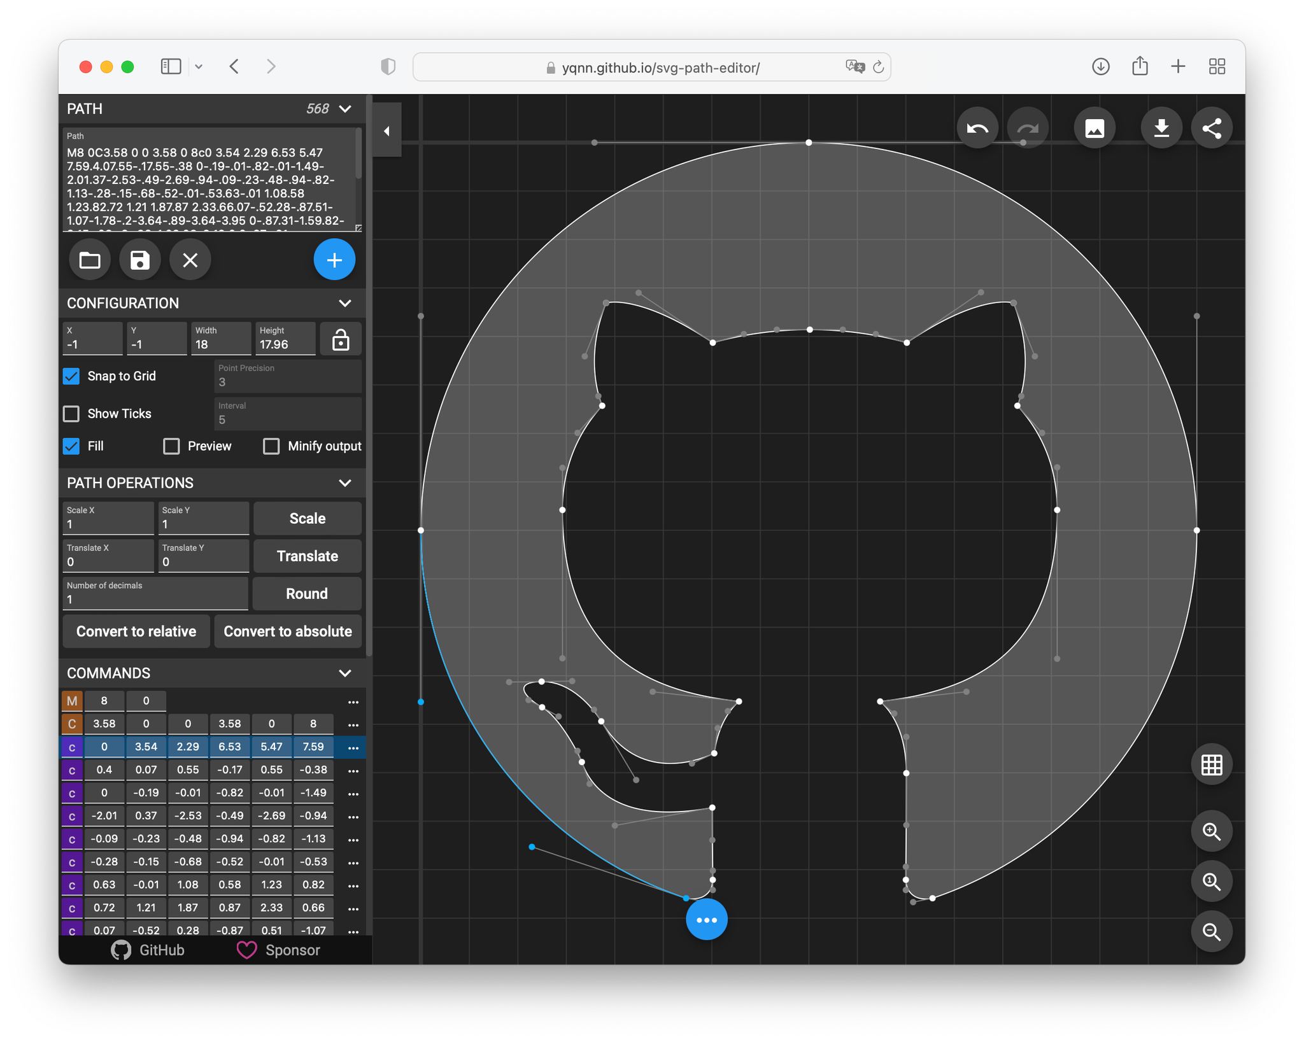
Task: Click the Scale Y input field
Action: coord(203,518)
